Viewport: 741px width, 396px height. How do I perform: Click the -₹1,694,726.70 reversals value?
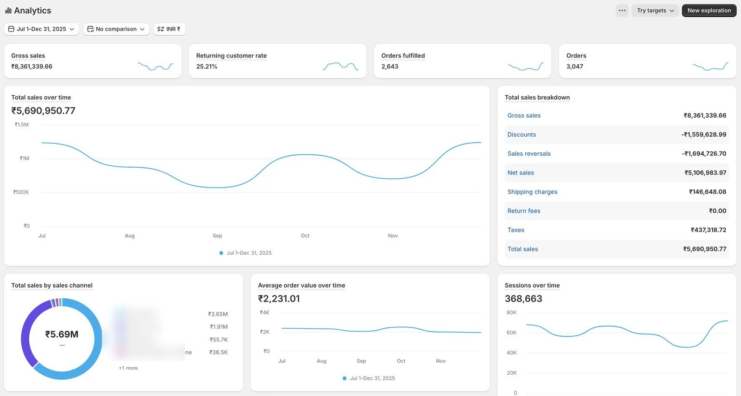pyautogui.click(x=704, y=153)
